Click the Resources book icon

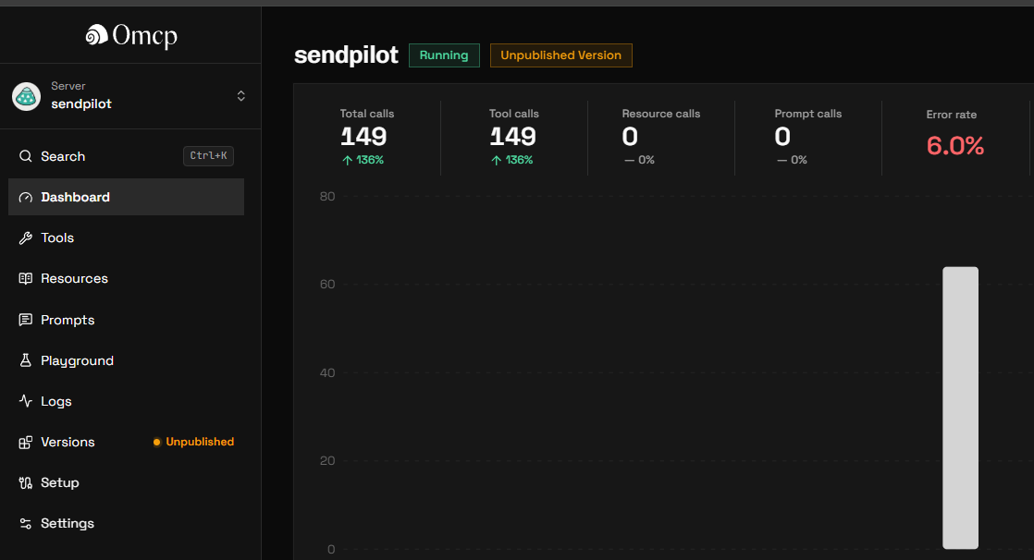[26, 279]
